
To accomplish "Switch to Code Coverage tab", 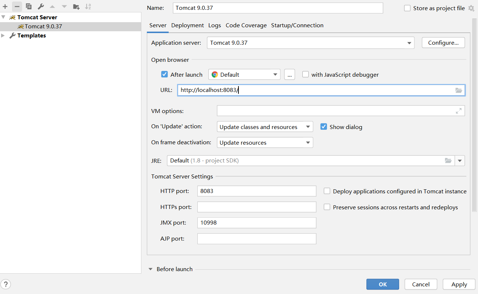I will point(246,25).
